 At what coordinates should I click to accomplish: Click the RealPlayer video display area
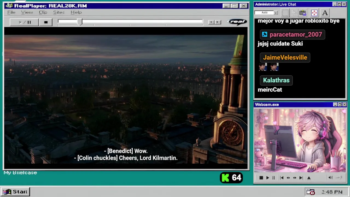(x=126, y=99)
